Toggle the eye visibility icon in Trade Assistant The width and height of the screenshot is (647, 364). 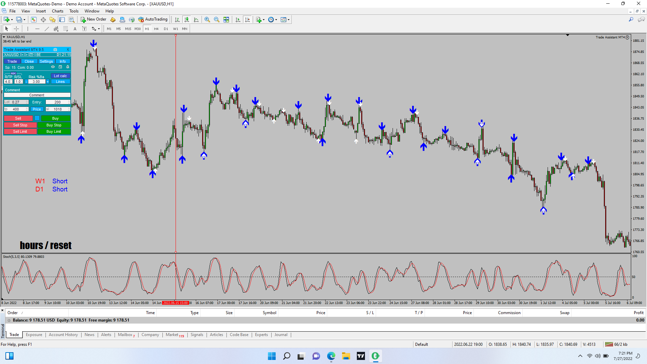(x=53, y=67)
